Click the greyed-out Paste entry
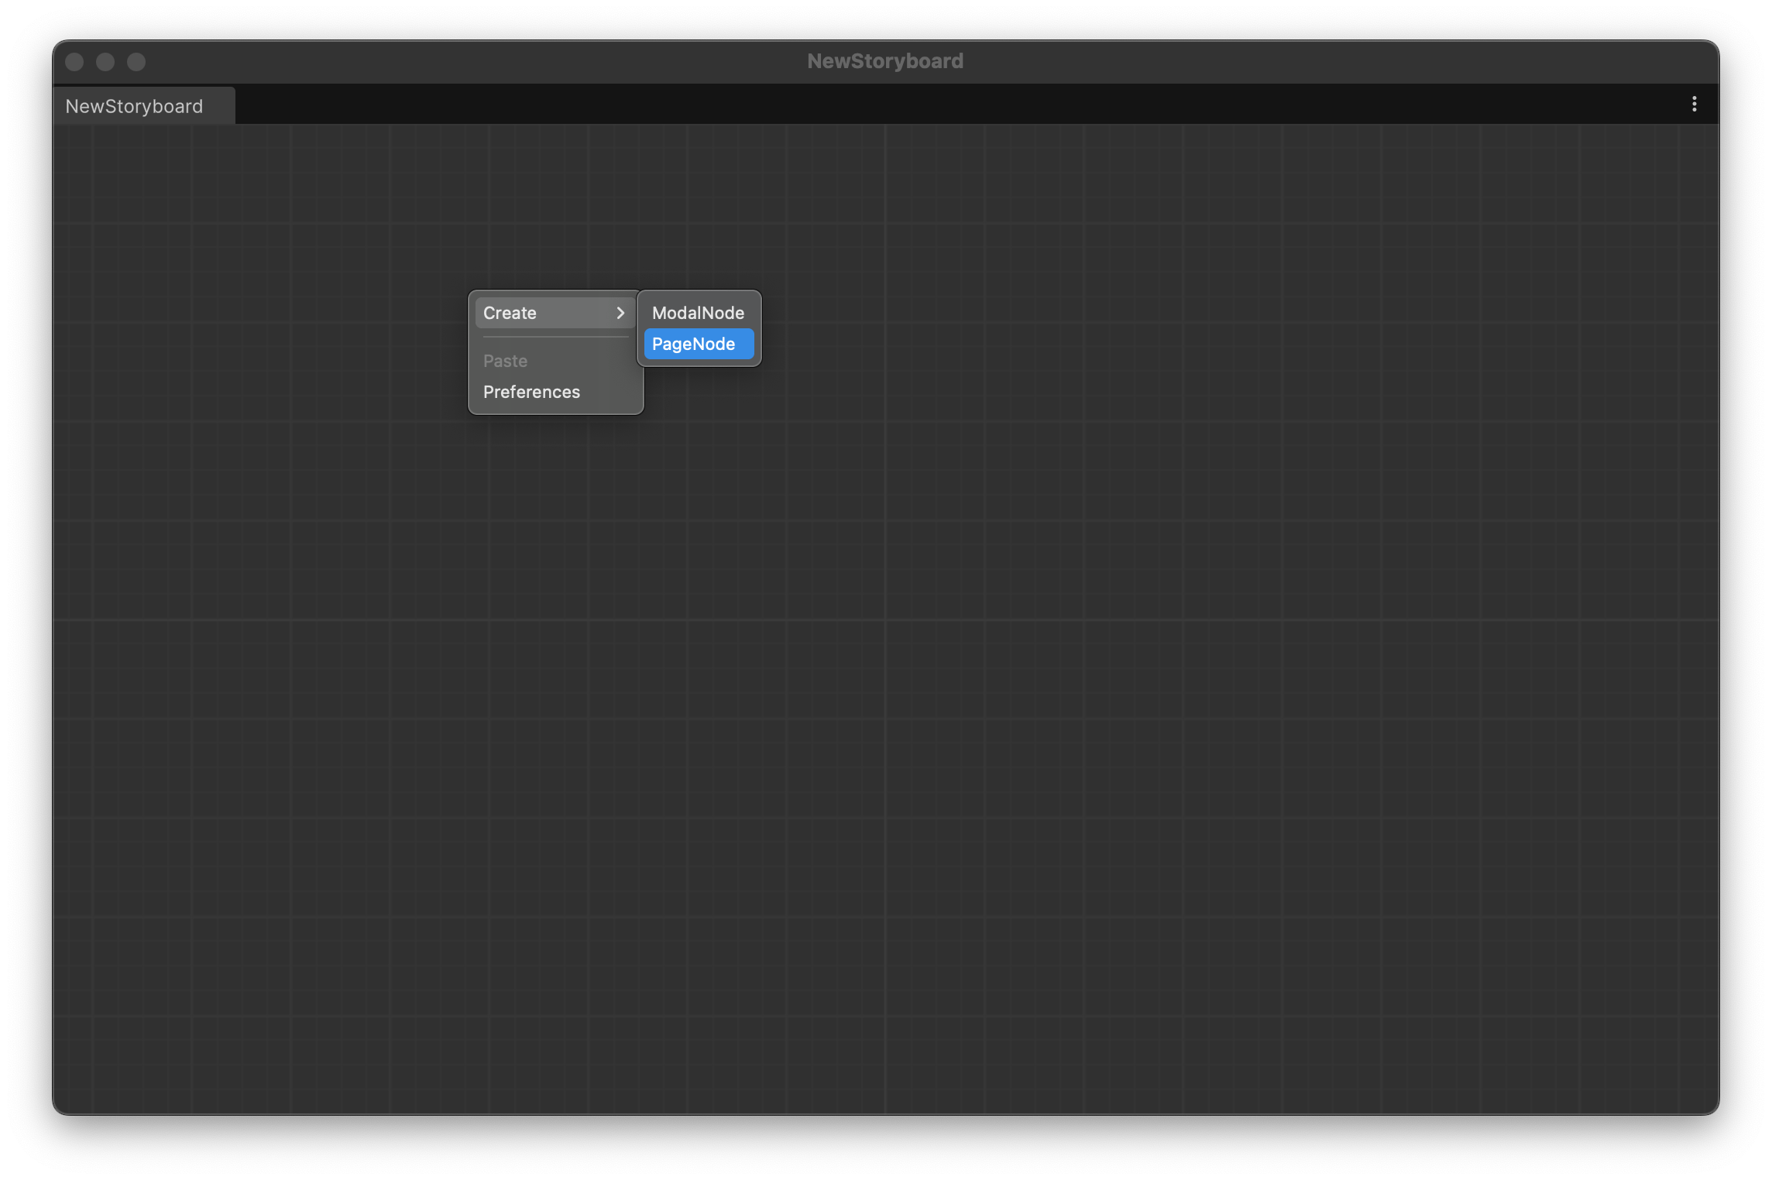Screen dimensions: 1772x1180 [505, 361]
